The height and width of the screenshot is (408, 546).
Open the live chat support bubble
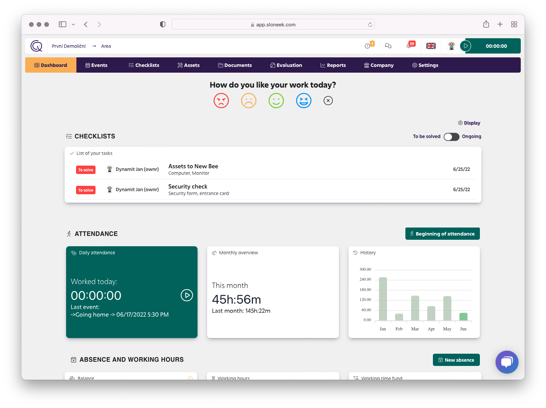507,362
